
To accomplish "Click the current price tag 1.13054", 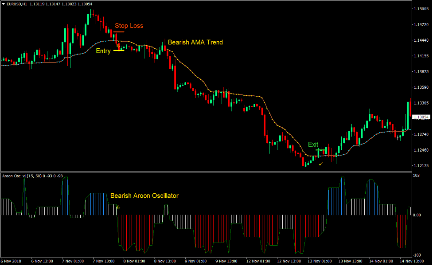I will point(421,117).
